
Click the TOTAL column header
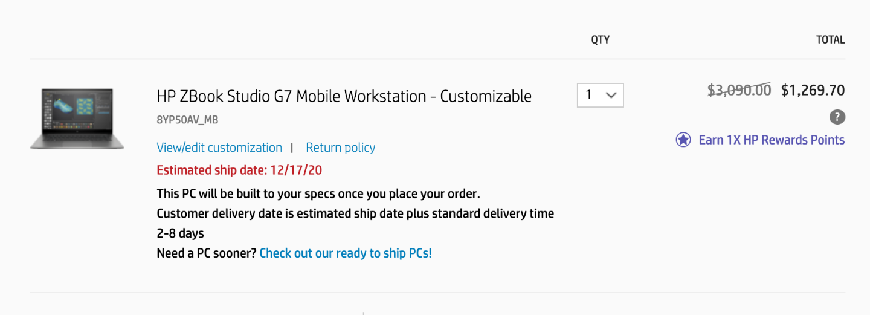coord(830,40)
